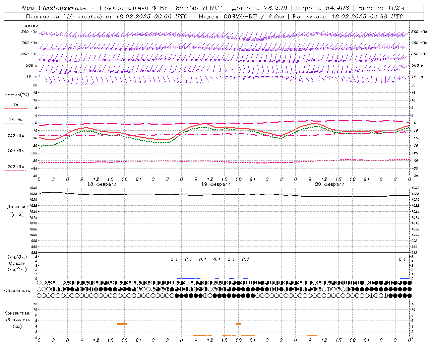Click left 700 гПа wind row label
The width and height of the screenshot is (429, 343).
[x=29, y=43]
